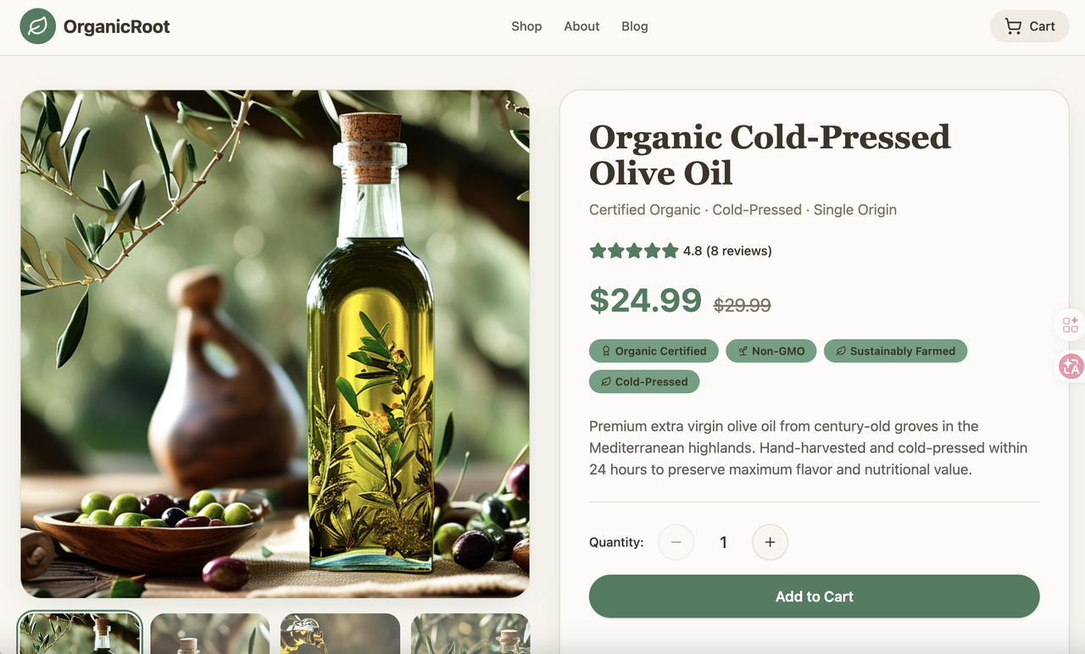Click the Non-GMO badge
Screen dimensions: 1085x654
tap(771, 351)
